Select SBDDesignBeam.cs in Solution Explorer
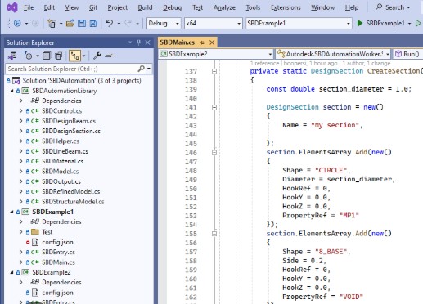Image resolution: width=423 pixels, height=304 pixels. (x=69, y=121)
